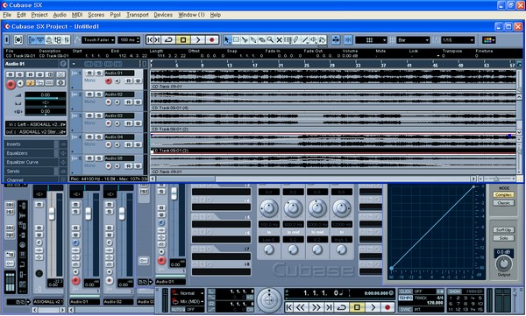The width and height of the screenshot is (526, 316).
Task: Open the snap mode grid dropdown
Action: coord(371,40)
